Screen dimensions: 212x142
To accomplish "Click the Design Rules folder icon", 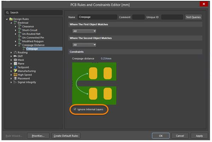I will pos(11,19).
